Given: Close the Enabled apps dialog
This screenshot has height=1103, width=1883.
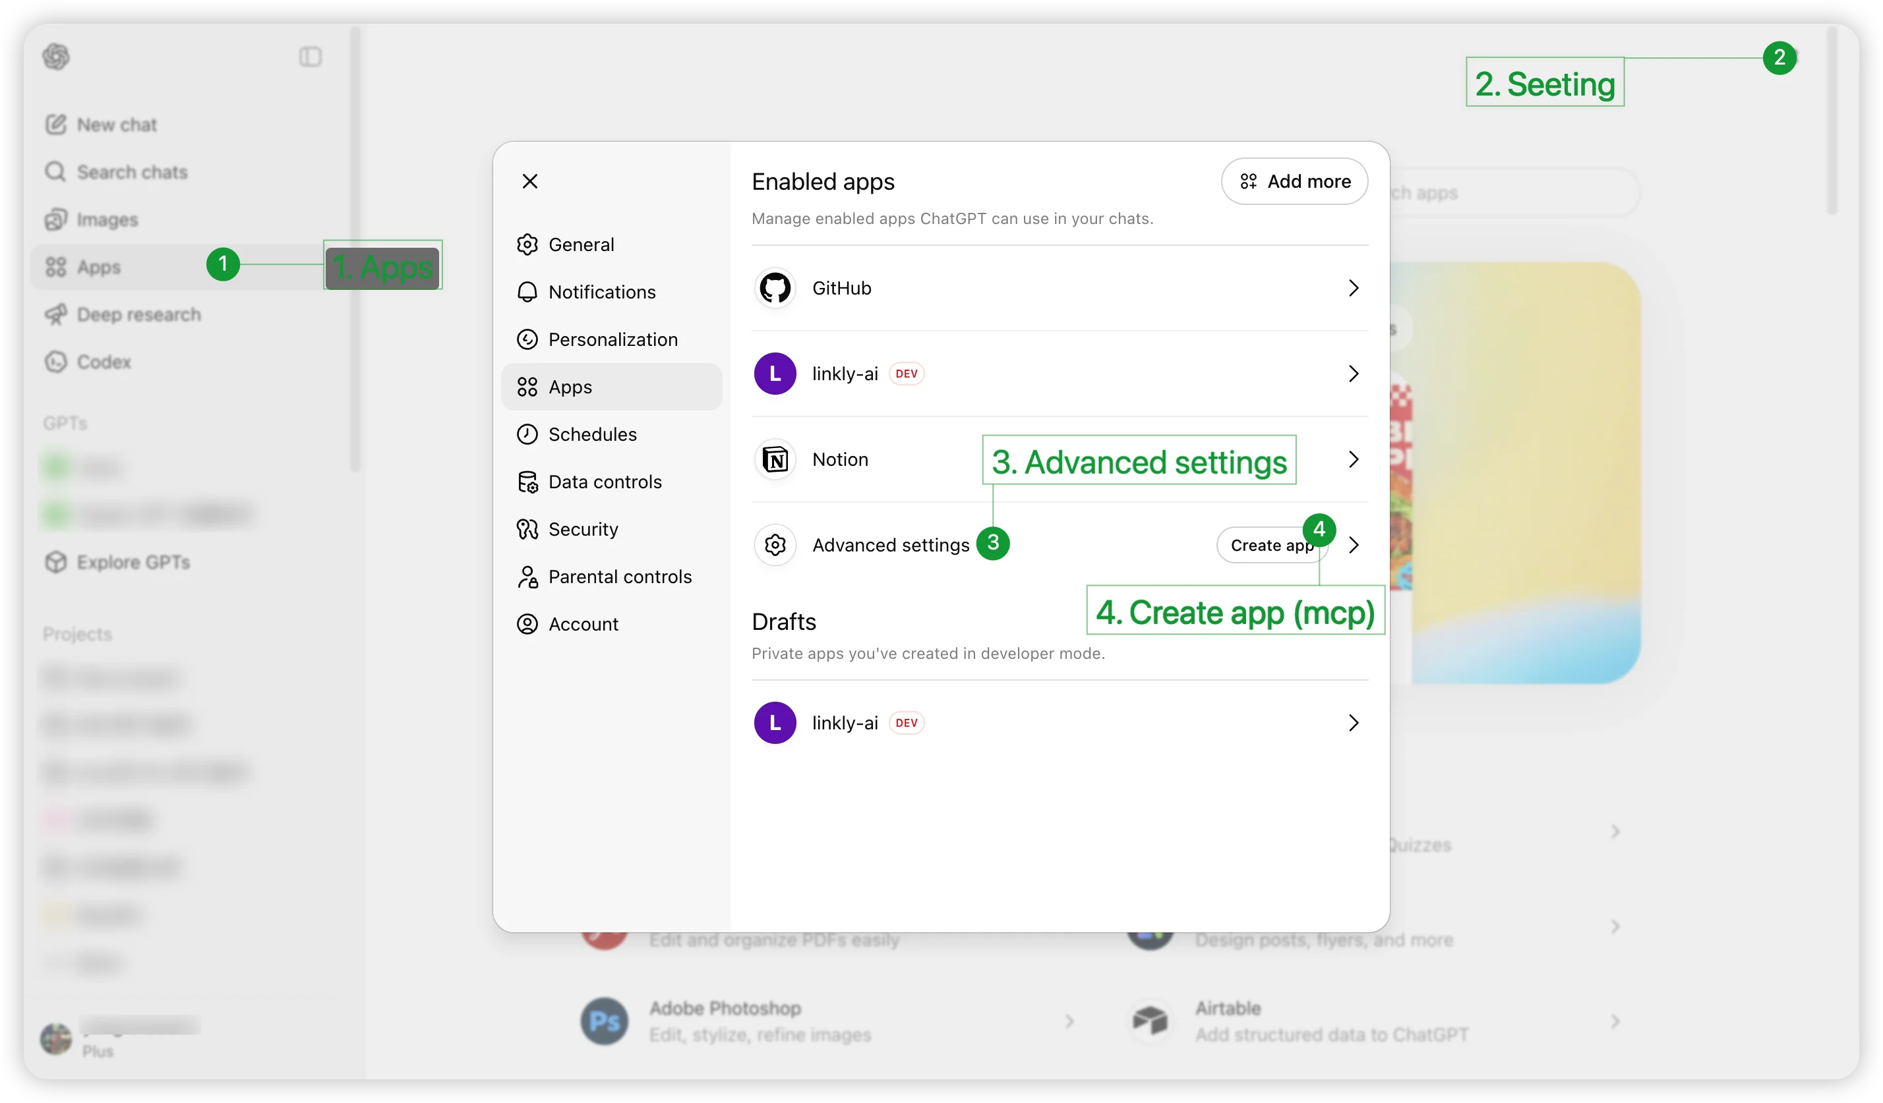Looking at the screenshot, I should click(x=531, y=181).
